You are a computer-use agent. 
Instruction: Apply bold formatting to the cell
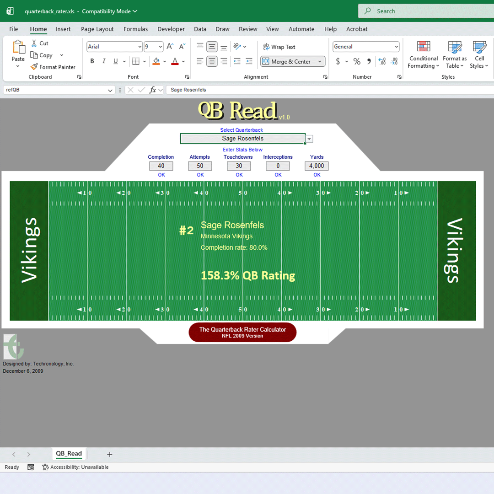click(x=92, y=61)
